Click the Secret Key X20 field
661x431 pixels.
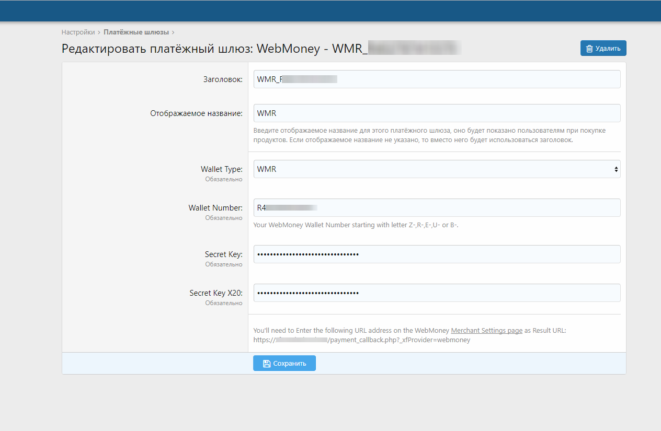437,293
